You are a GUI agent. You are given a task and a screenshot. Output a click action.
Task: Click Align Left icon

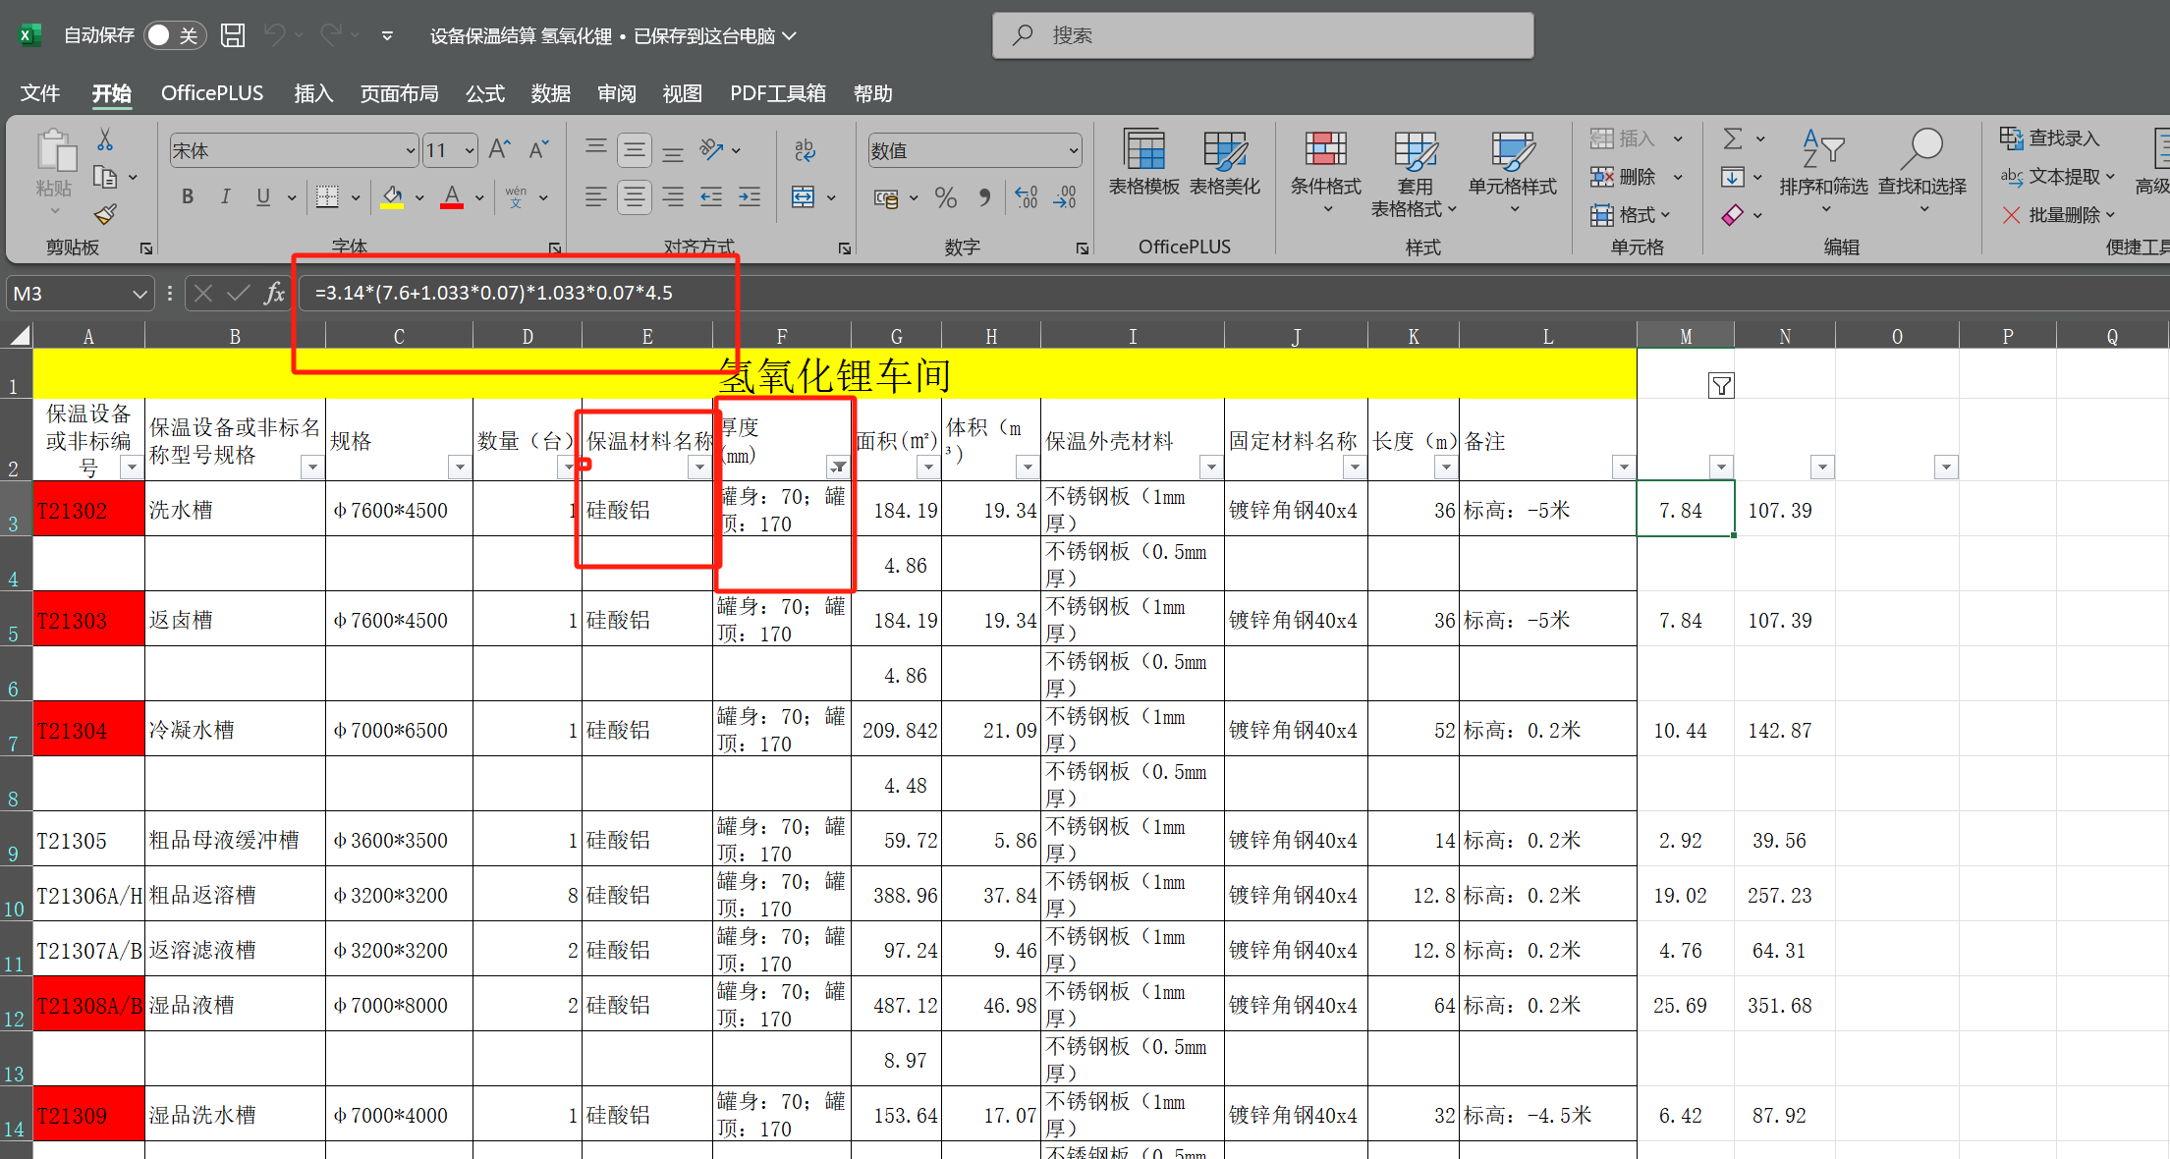tap(595, 197)
